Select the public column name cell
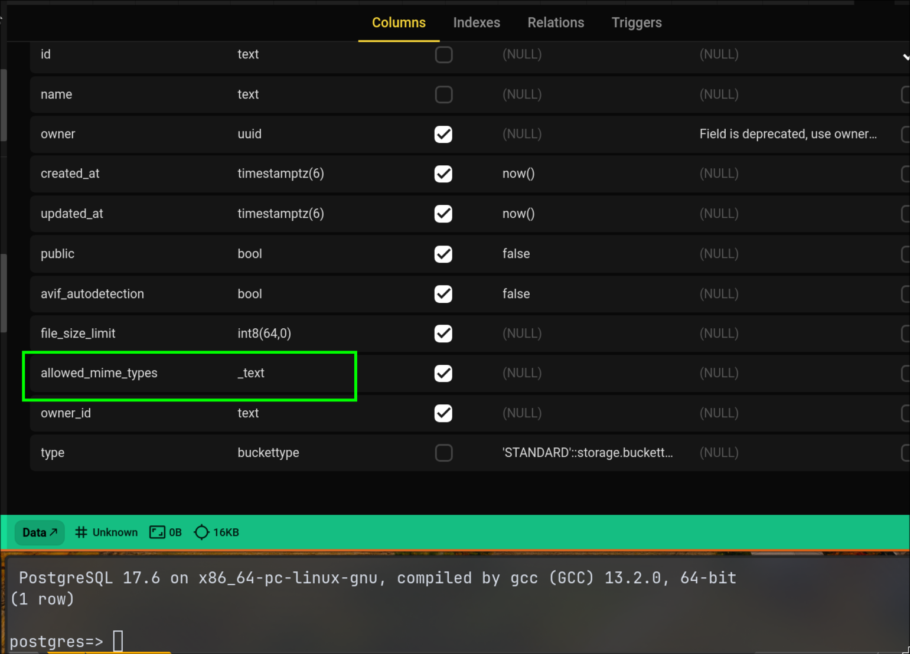This screenshot has height=654, width=910. tap(57, 254)
